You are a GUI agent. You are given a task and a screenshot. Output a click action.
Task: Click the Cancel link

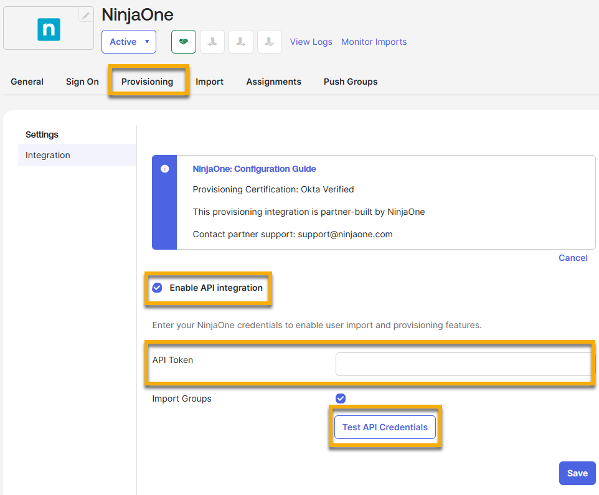coord(573,258)
